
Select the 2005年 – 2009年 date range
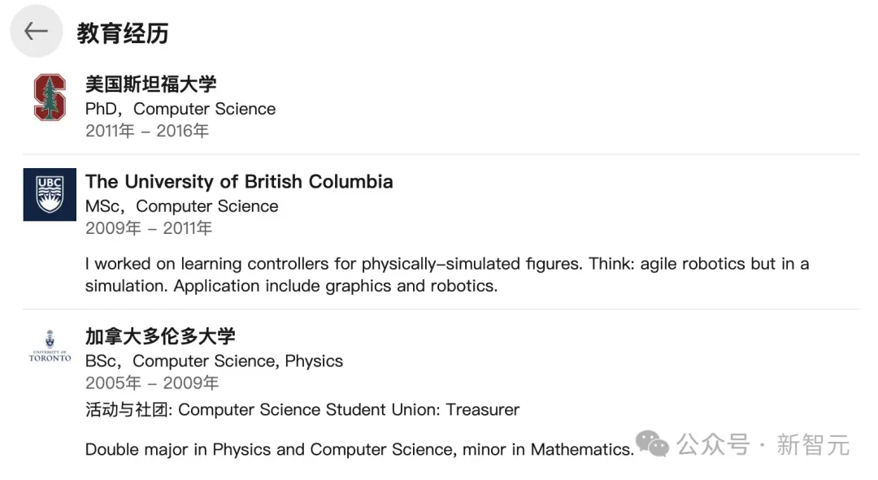[x=152, y=383]
